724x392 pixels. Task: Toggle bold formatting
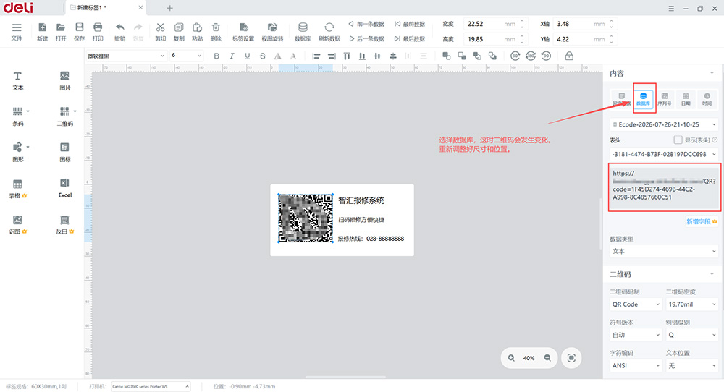click(x=216, y=56)
